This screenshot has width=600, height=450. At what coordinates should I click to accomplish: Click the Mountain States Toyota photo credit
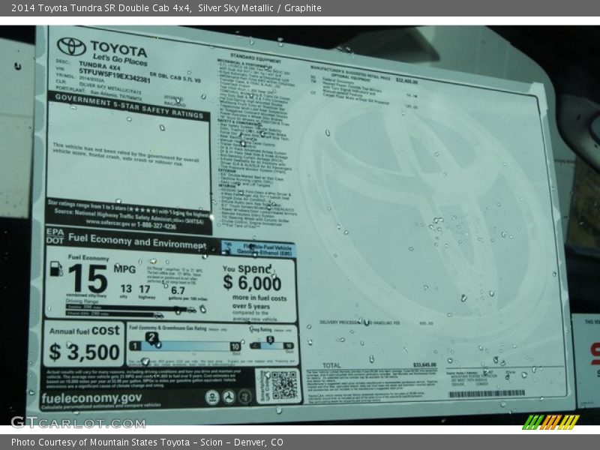click(x=147, y=442)
